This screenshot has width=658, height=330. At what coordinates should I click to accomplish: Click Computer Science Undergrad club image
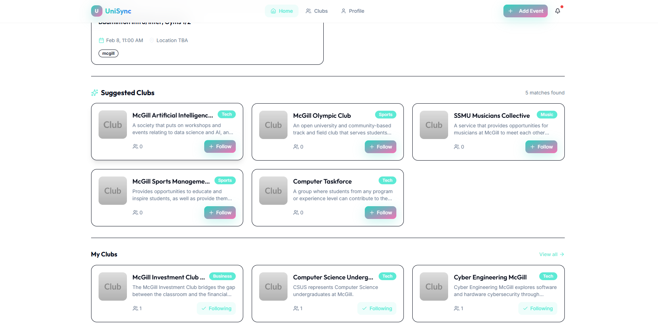click(x=273, y=286)
